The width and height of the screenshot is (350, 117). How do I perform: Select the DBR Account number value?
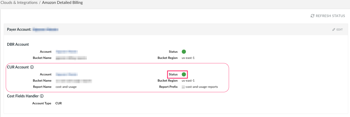click(67, 52)
